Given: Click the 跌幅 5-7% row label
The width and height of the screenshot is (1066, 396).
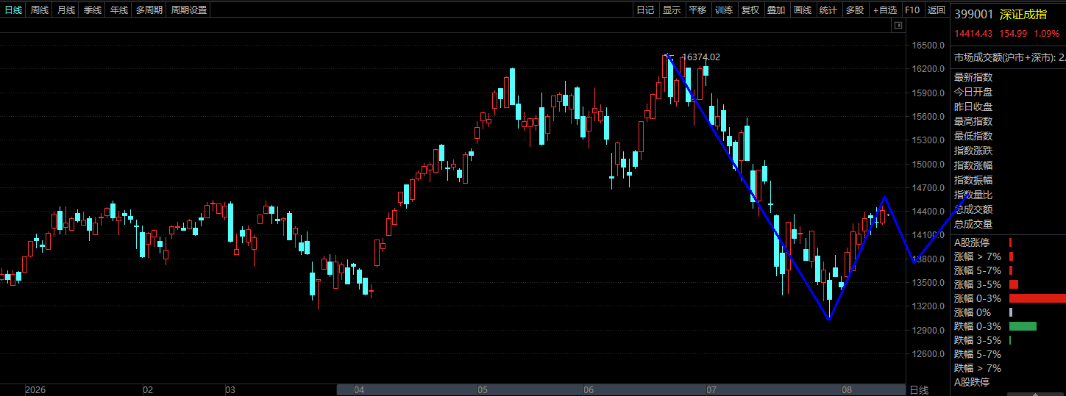Looking at the screenshot, I should point(978,354).
